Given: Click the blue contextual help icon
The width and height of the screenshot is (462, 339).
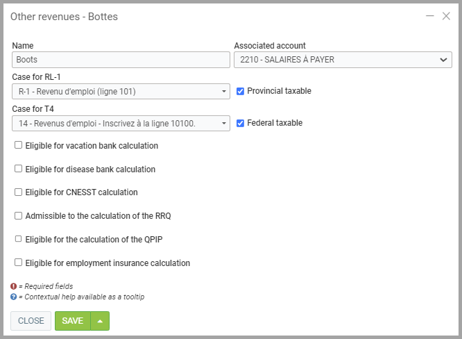Looking at the screenshot, I should 13,297.
